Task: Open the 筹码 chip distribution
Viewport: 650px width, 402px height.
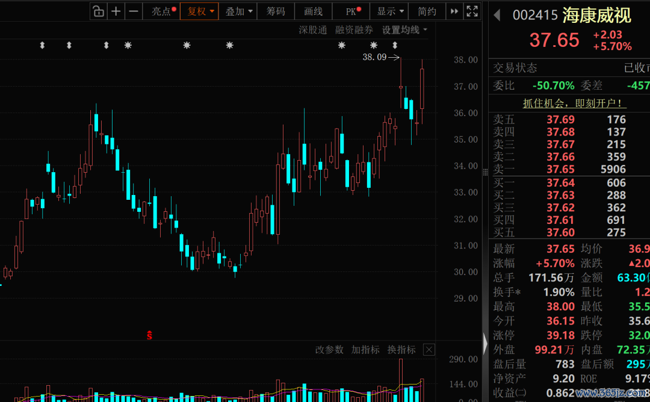Action: 276,11
